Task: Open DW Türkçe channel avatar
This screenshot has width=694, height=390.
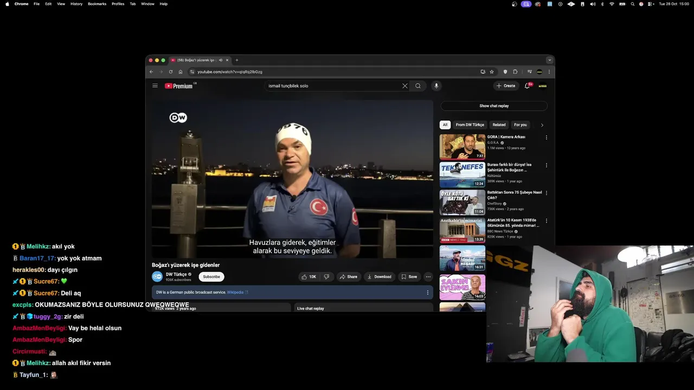Action: click(157, 277)
